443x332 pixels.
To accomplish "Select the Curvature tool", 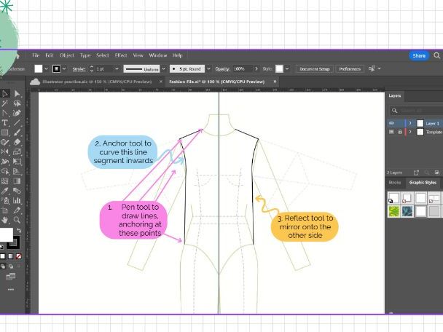I will pos(17,113).
